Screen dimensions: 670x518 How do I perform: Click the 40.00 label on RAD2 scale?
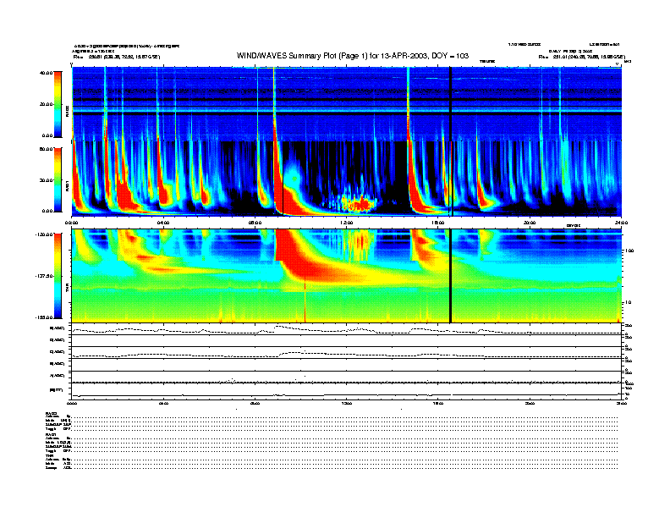[47, 73]
